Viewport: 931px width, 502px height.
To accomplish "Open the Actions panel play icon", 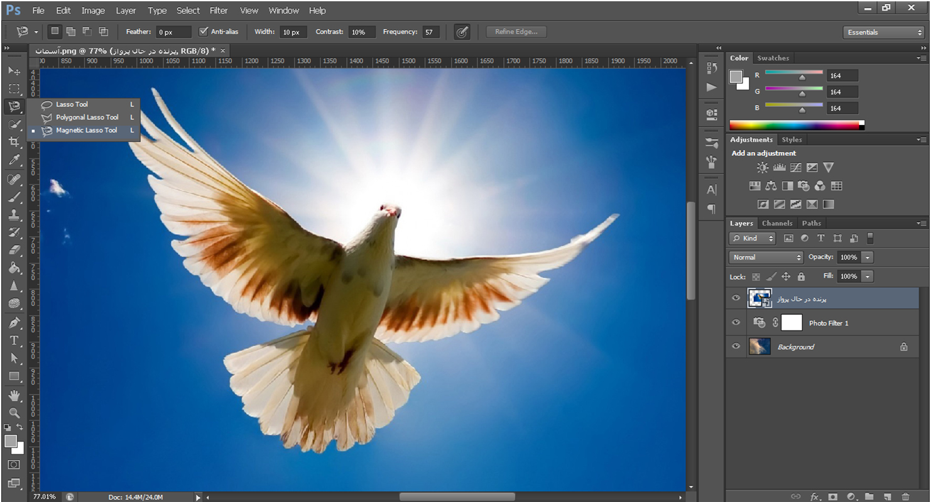I will point(711,87).
